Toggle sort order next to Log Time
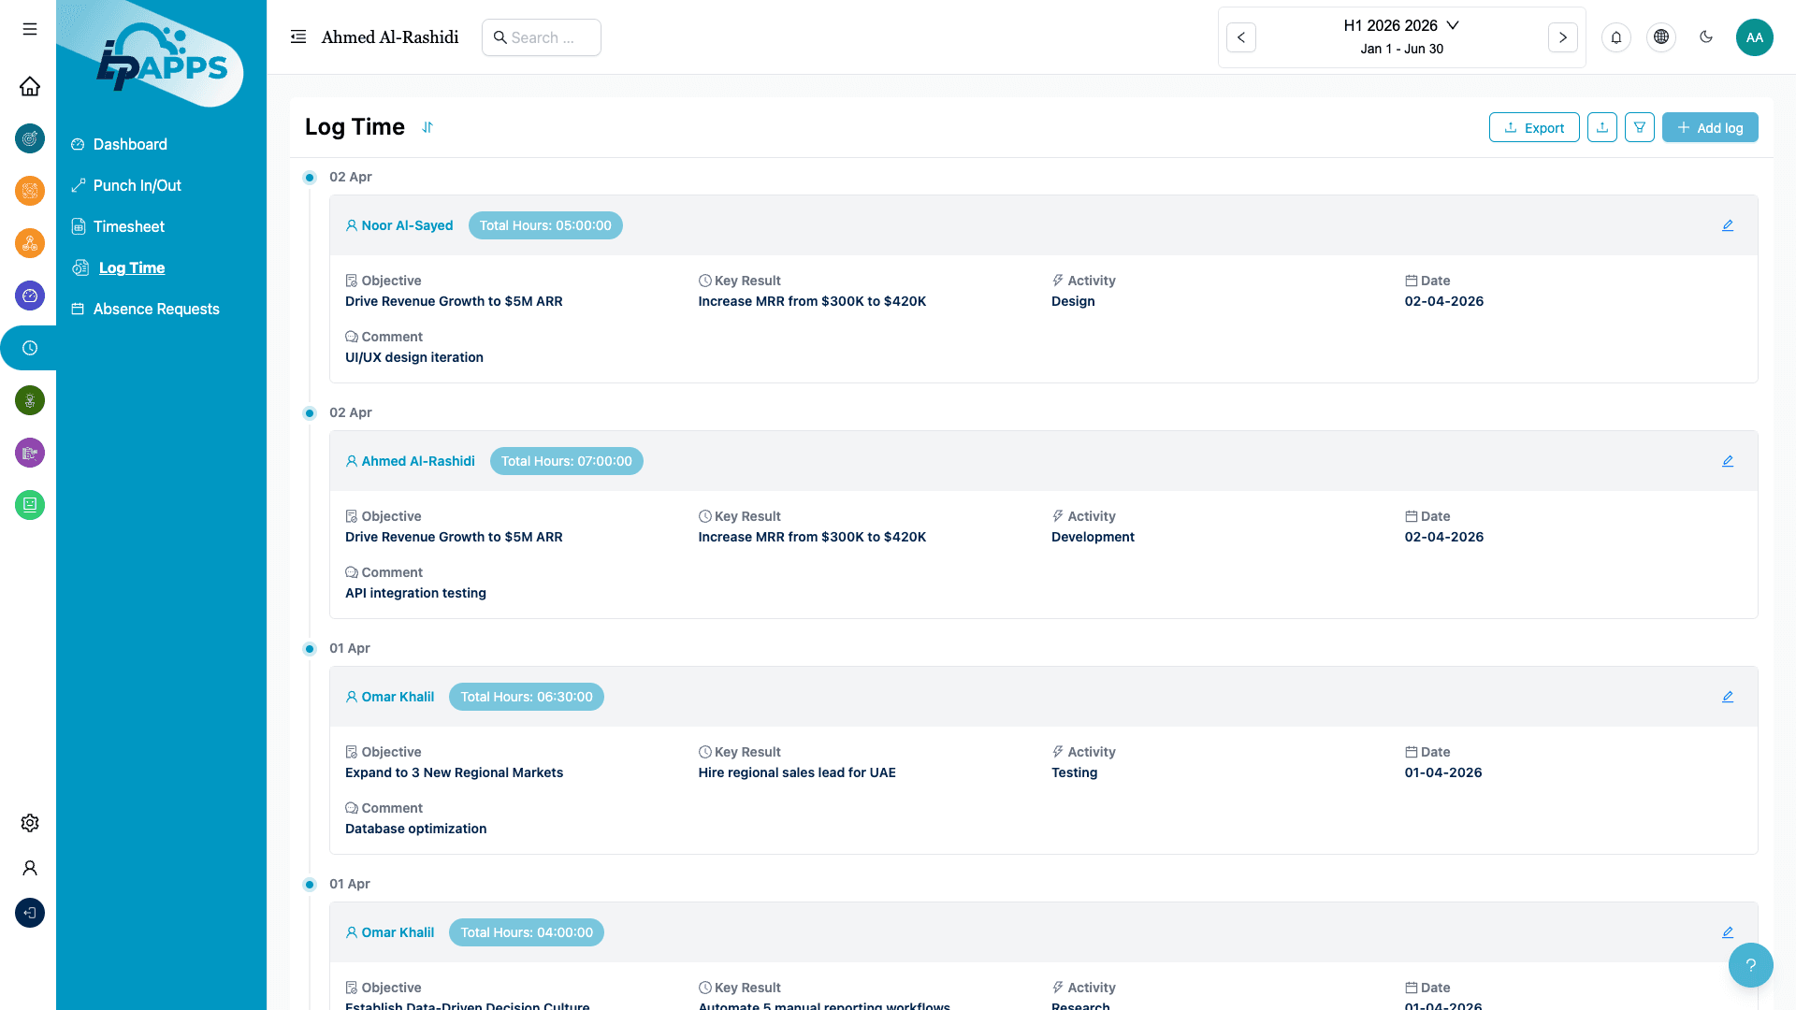This screenshot has width=1796, height=1010. [427, 127]
